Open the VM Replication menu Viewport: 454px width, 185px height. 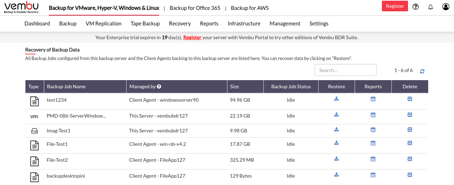tap(104, 24)
